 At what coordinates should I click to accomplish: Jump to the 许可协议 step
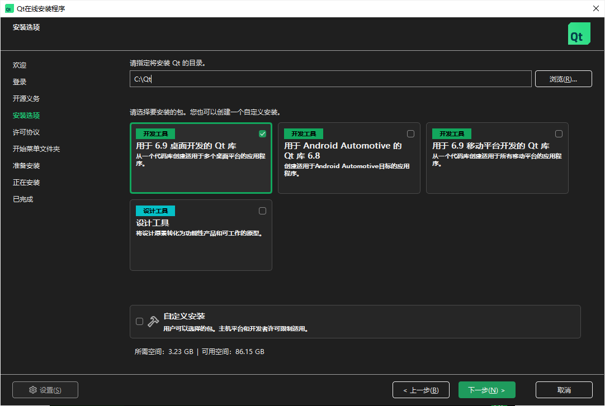coord(26,132)
